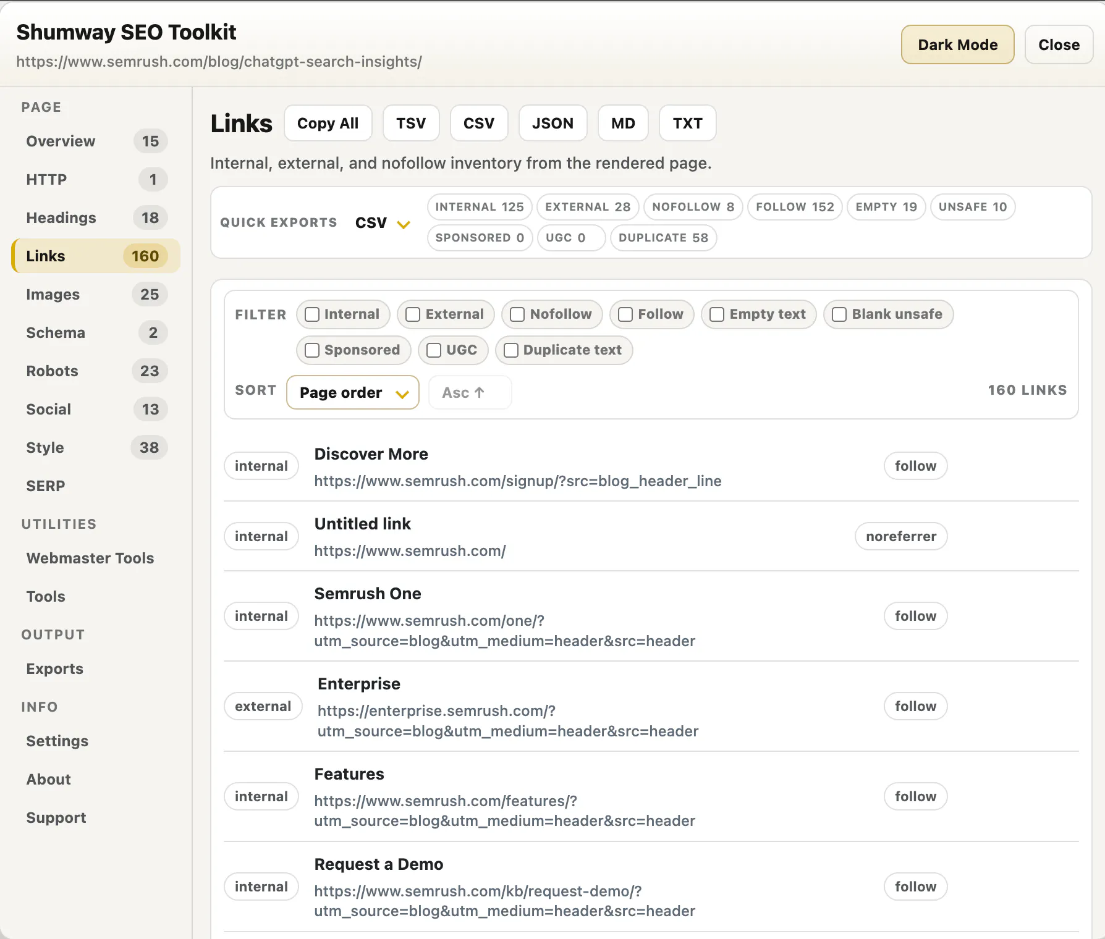Export links as TSV

pos(411,123)
